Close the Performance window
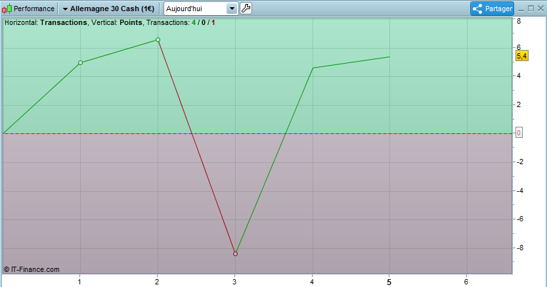 coord(540,9)
